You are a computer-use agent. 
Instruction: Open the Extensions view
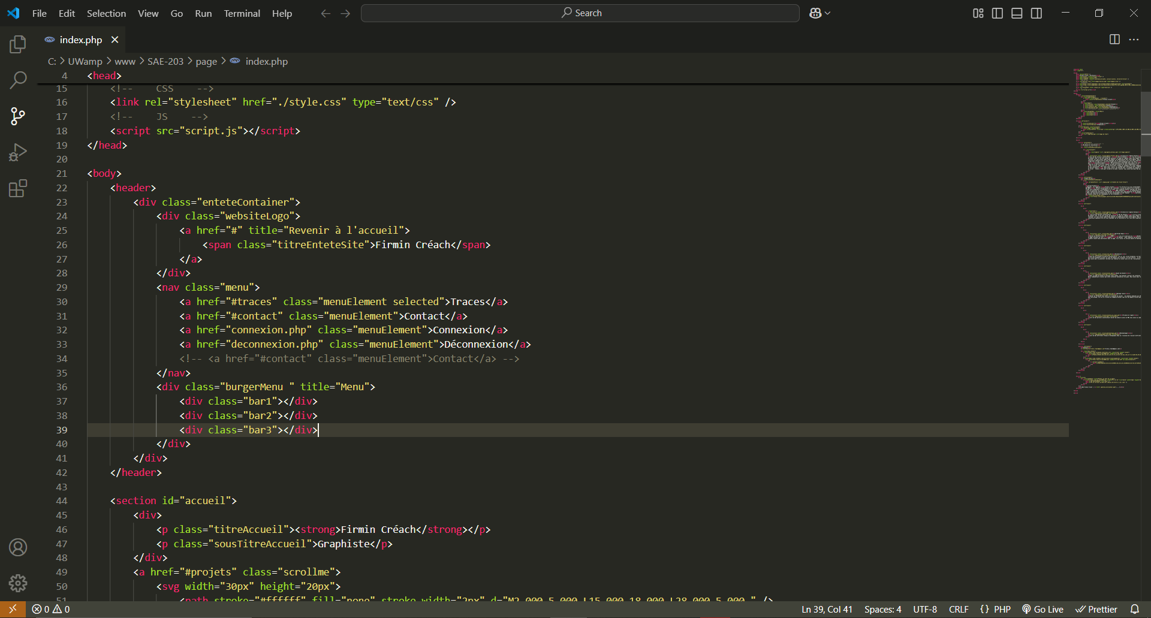point(18,189)
